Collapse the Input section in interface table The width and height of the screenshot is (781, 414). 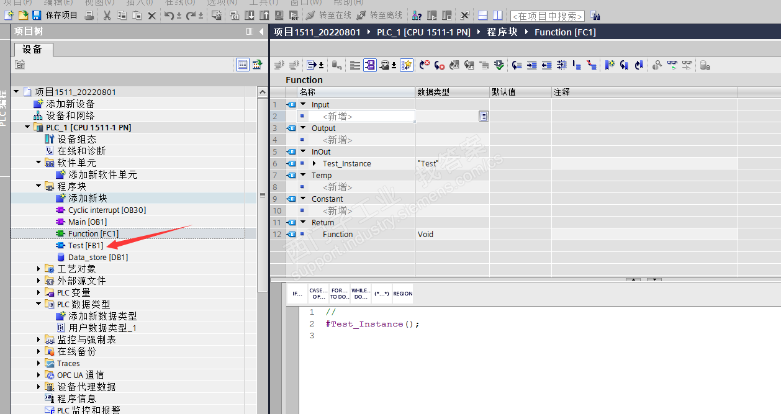click(x=303, y=105)
